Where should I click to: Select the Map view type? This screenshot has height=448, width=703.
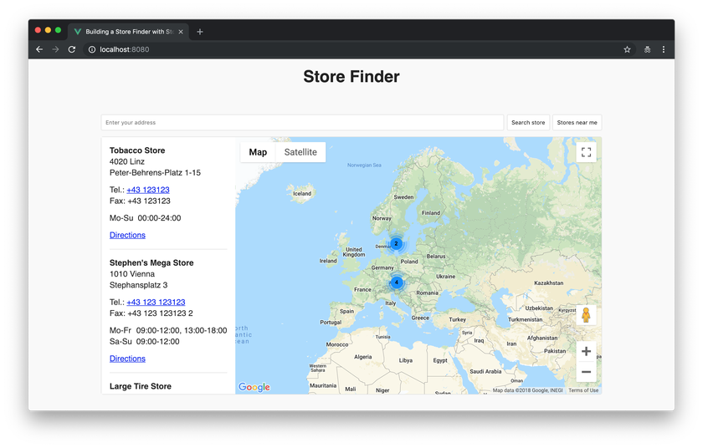[258, 152]
